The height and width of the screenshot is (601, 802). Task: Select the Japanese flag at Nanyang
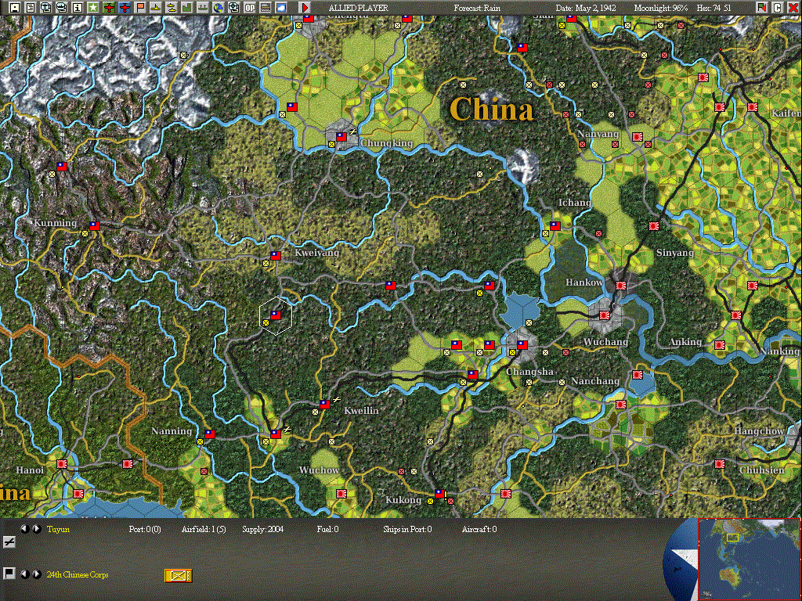638,137
